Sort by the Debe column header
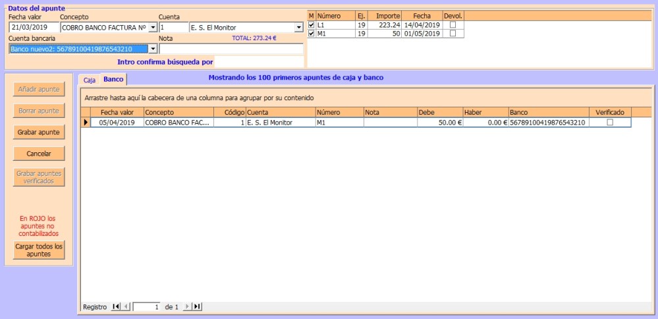 point(440,112)
